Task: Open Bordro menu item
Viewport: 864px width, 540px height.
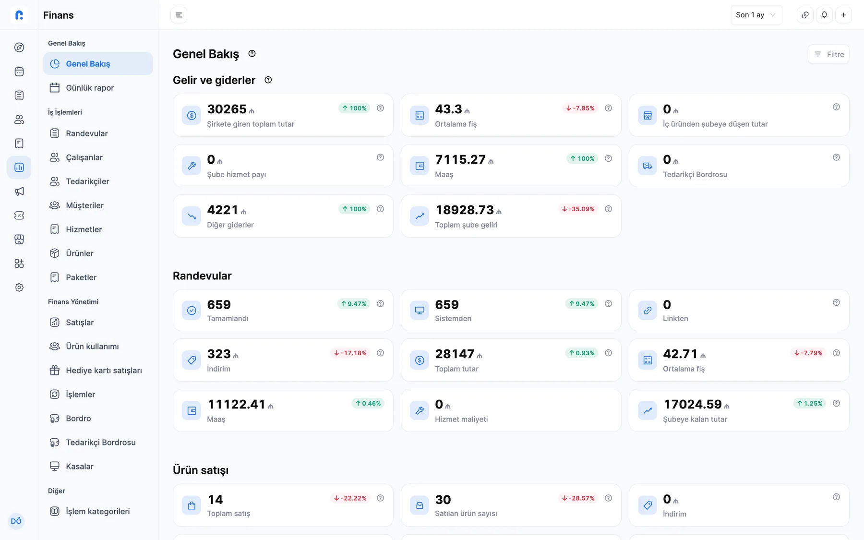Action: click(98, 419)
